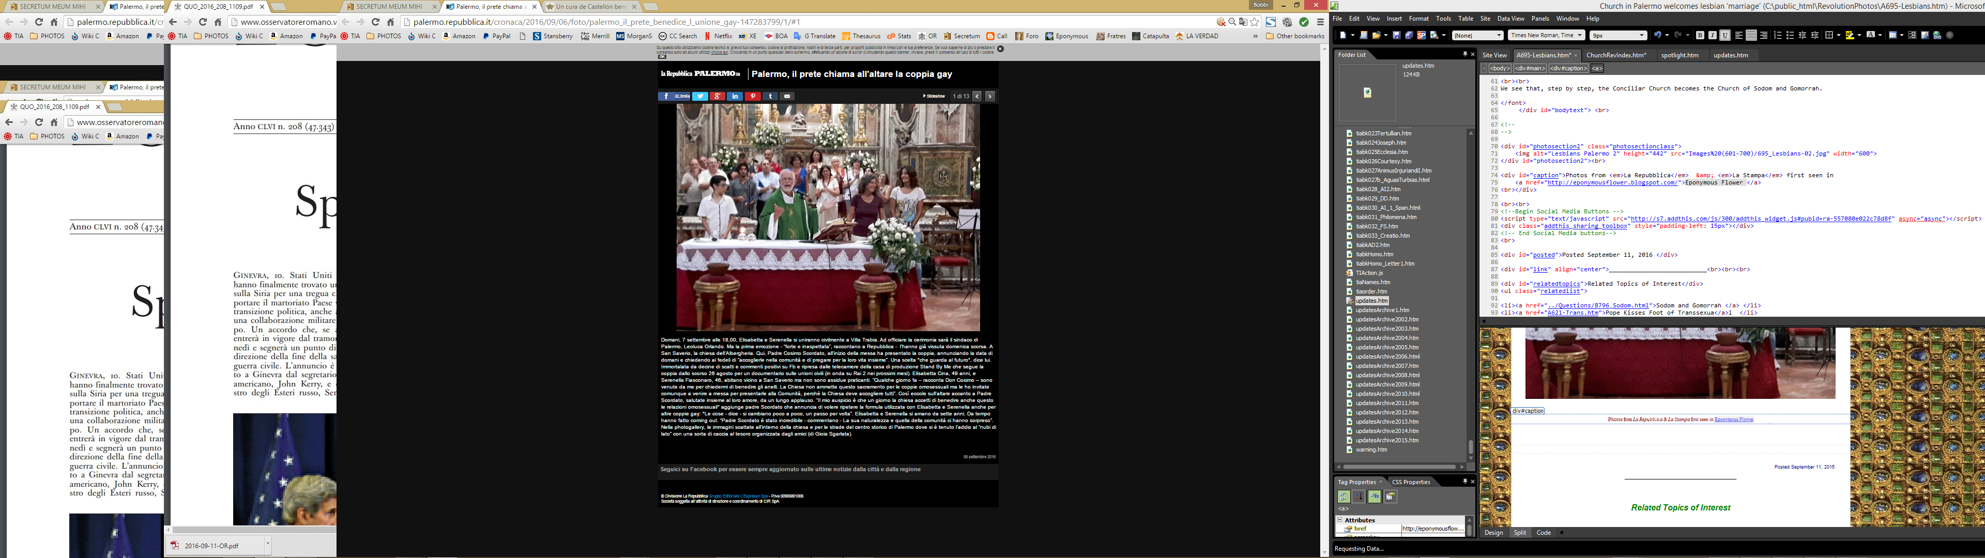1985x558 pixels.
Task: Click the Insert picture from file icon
Action: click(x=1925, y=36)
